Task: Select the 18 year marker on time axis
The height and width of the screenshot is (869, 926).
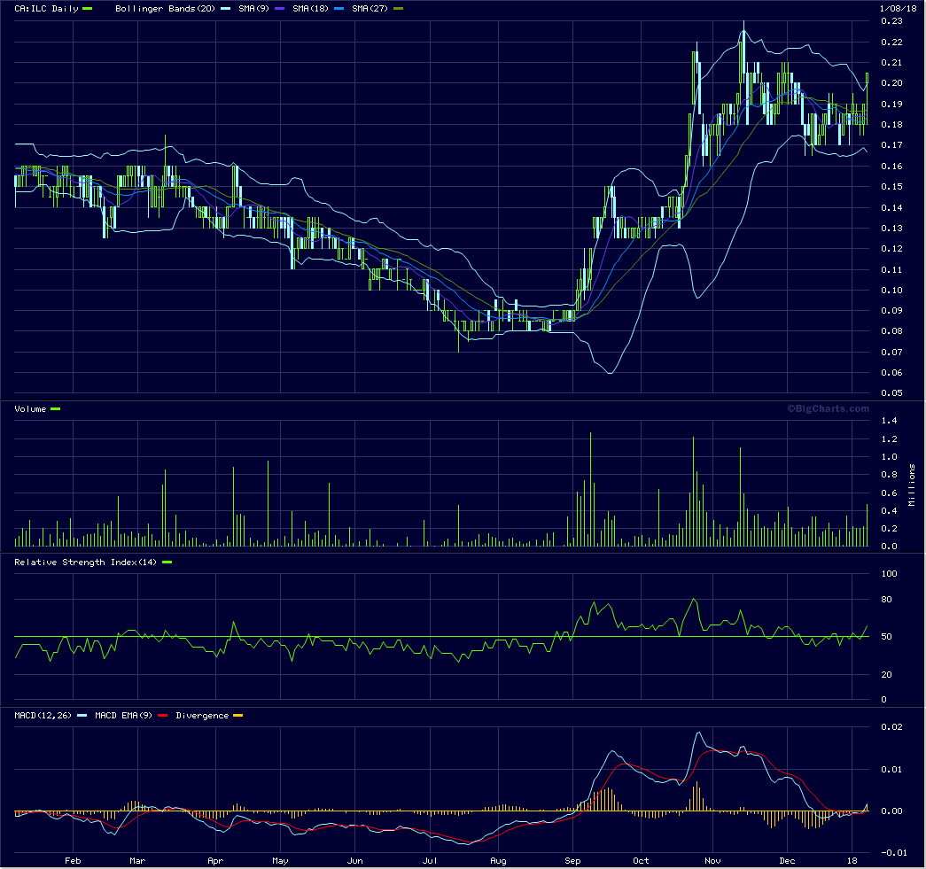Action: [852, 859]
